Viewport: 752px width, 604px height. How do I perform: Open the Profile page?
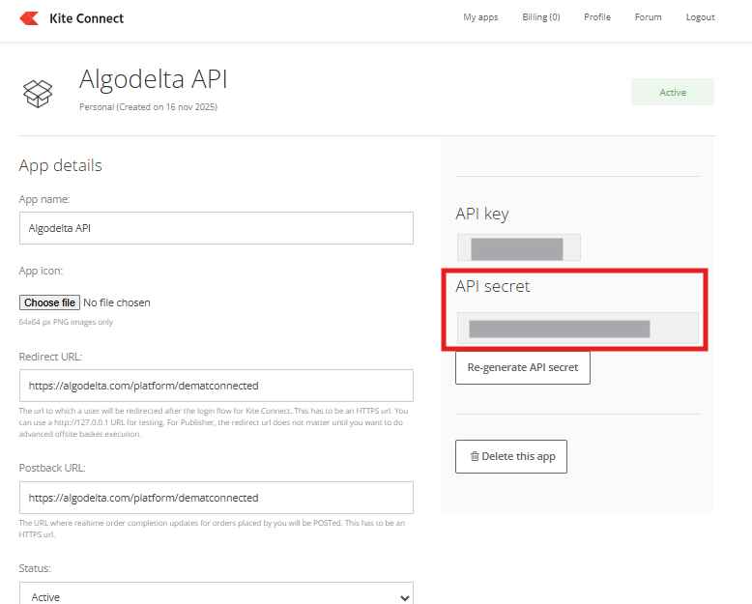tap(596, 17)
